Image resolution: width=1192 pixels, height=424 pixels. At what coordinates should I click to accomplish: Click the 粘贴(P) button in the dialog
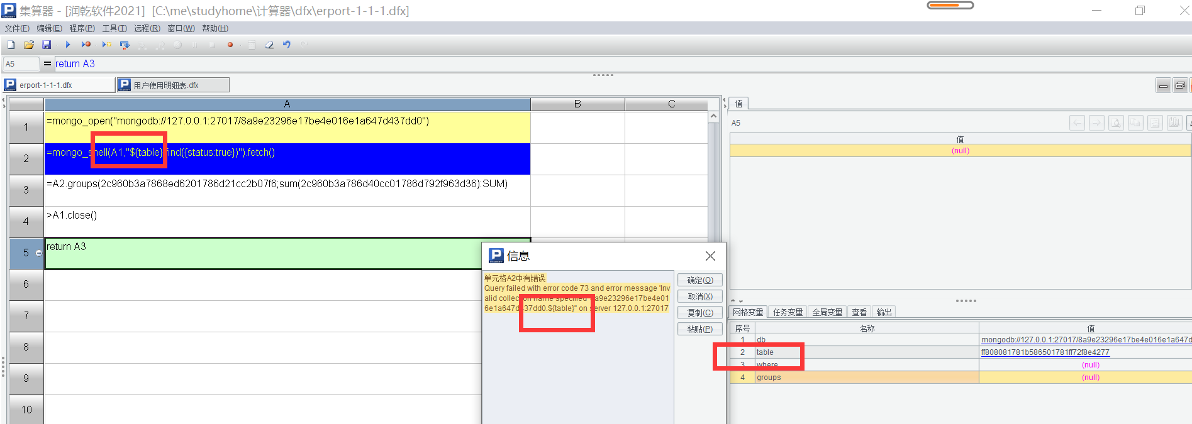click(x=699, y=329)
